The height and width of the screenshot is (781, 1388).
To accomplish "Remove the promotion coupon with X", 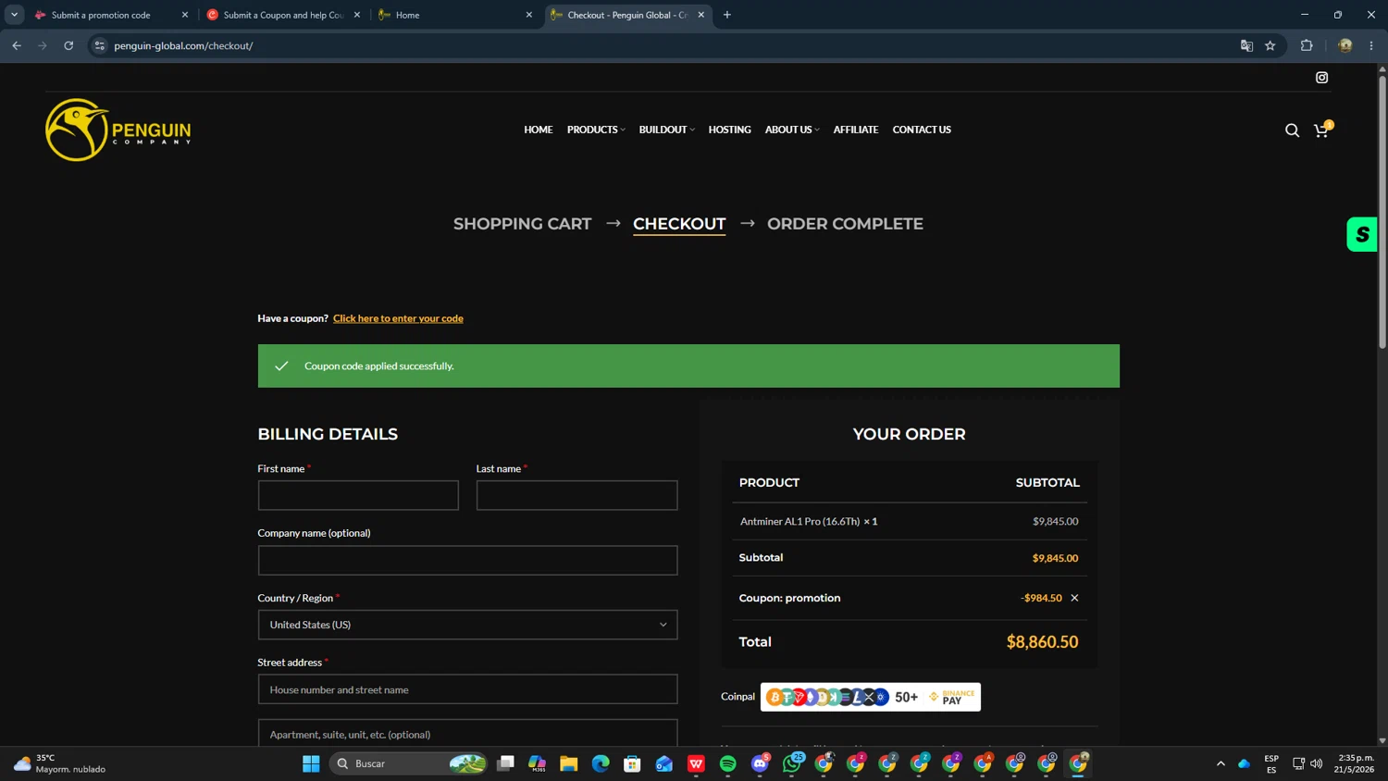I will pos(1074,598).
